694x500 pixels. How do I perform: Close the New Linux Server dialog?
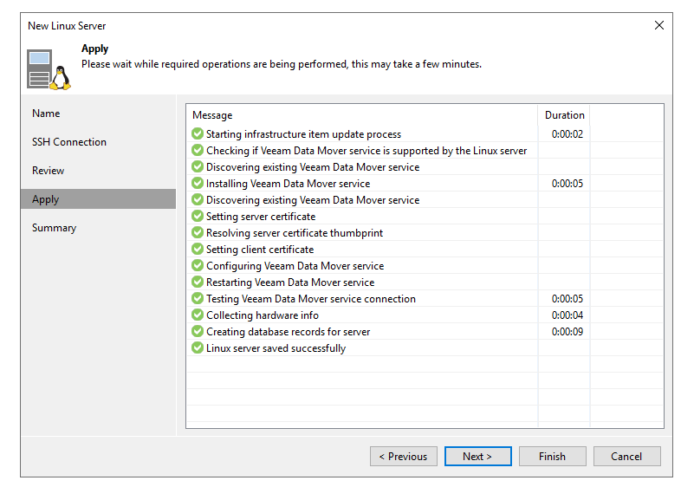coord(658,26)
